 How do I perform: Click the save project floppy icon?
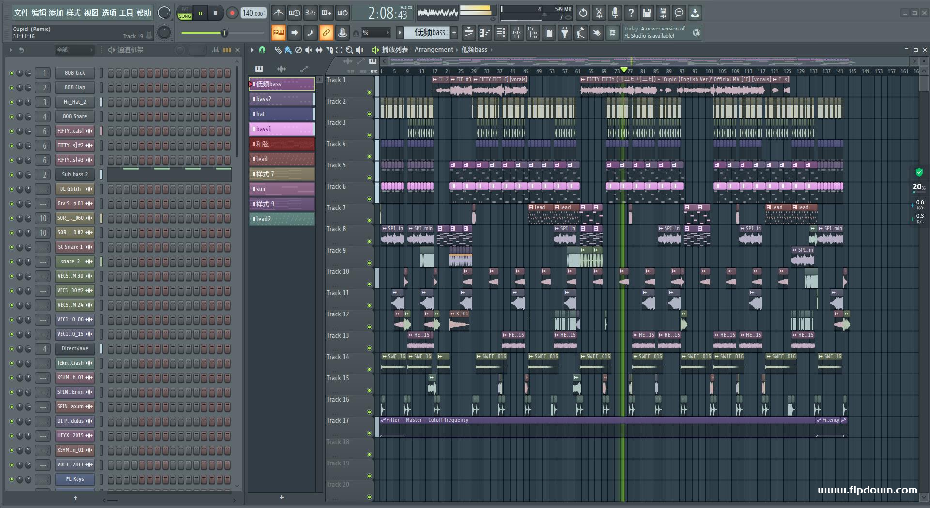pos(647,13)
